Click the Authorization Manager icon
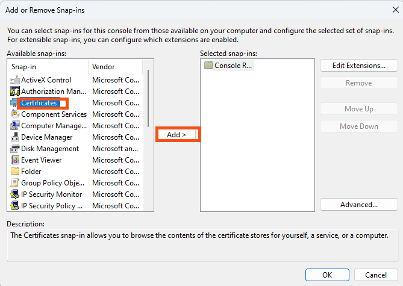 pos(15,92)
